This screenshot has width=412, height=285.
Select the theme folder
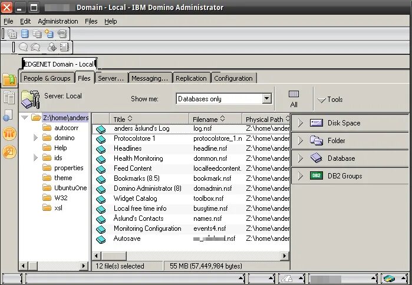[x=63, y=178]
